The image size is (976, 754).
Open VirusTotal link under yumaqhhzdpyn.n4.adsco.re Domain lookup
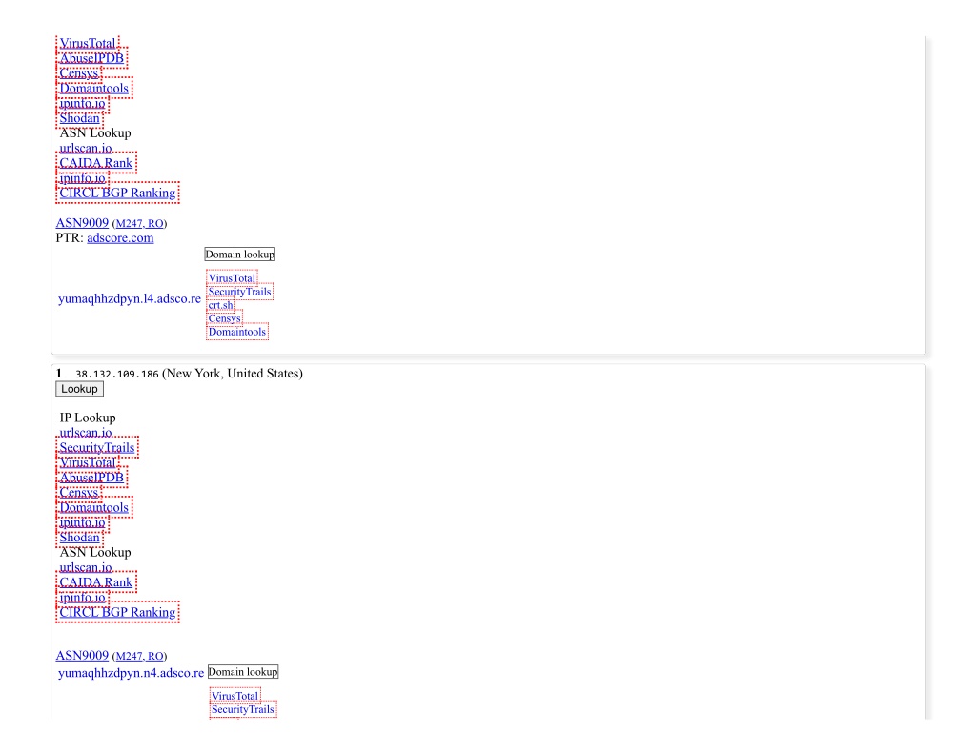(x=234, y=696)
